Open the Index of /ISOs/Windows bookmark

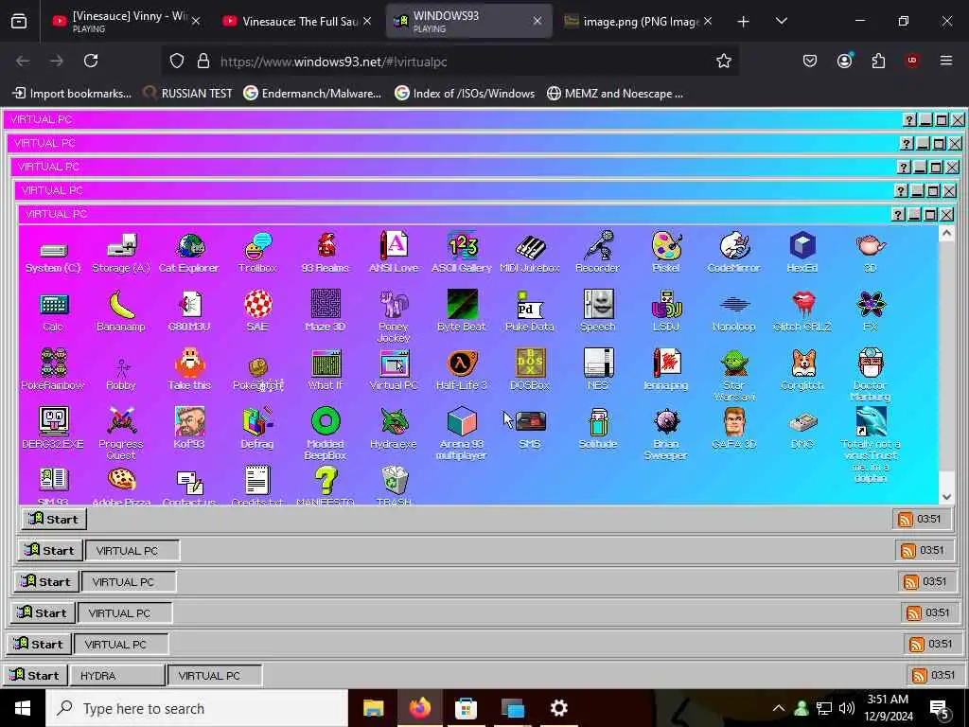coord(465,94)
